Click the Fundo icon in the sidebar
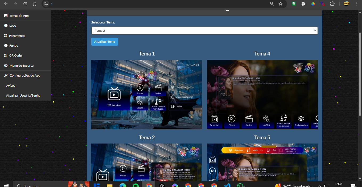This screenshot has width=362, height=187. pyautogui.click(x=6, y=45)
